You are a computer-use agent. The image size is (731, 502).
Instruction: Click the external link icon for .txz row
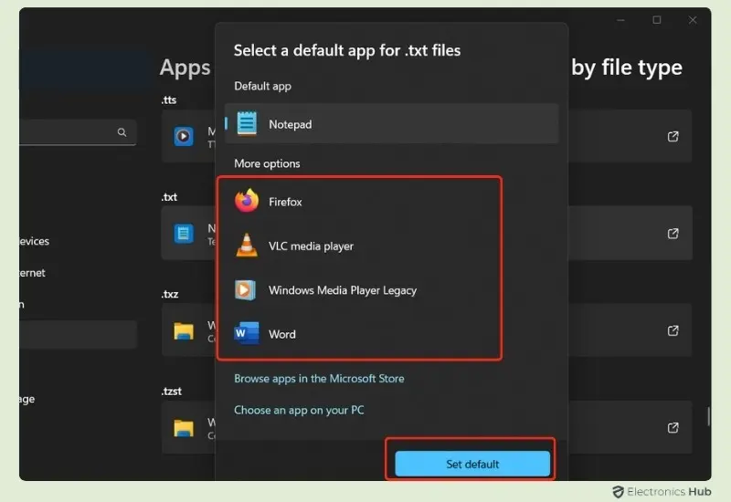pyautogui.click(x=673, y=330)
